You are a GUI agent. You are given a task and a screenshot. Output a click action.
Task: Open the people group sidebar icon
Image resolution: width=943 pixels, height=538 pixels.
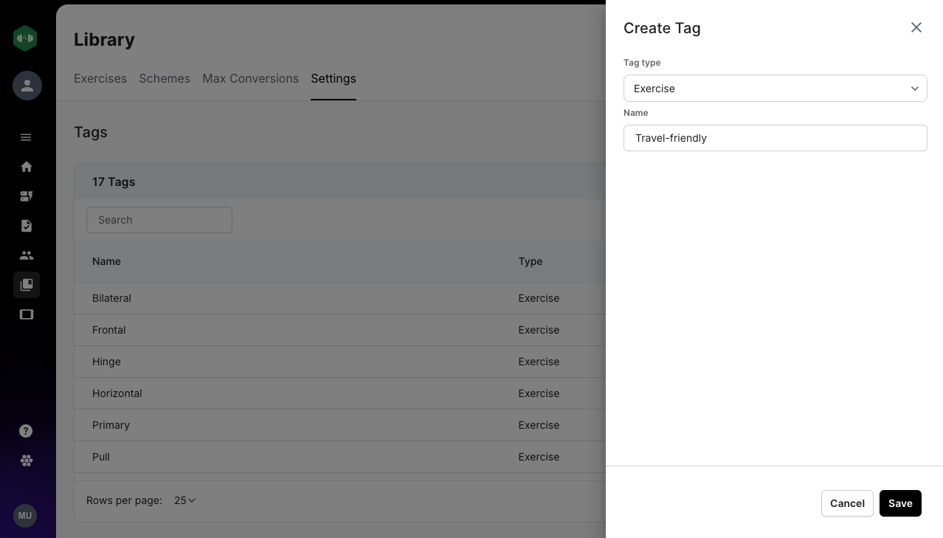pyautogui.click(x=27, y=255)
